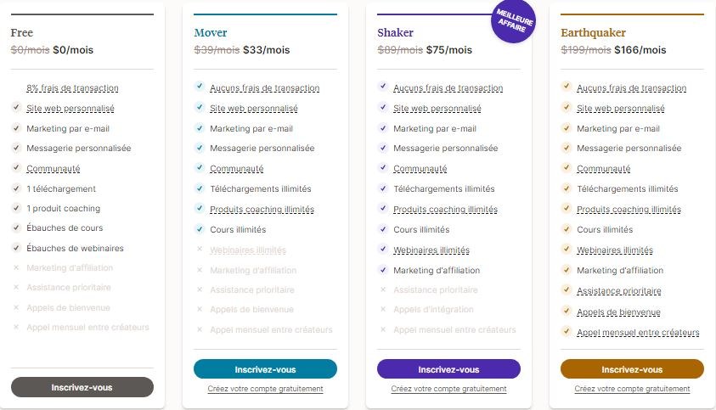Follow Shaker's Créez votre compte gratuitement link
Image resolution: width=716 pixels, height=410 pixels.
click(448, 389)
